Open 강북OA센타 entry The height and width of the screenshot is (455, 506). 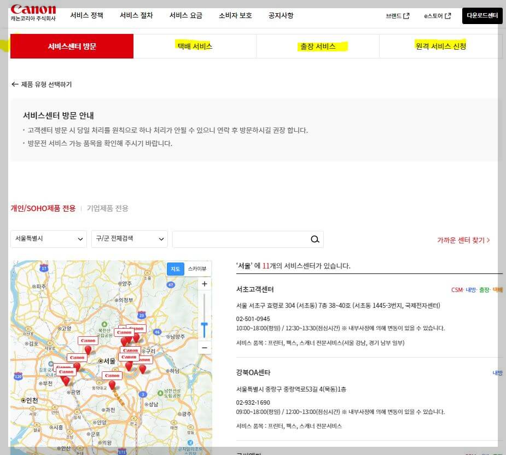click(253, 372)
